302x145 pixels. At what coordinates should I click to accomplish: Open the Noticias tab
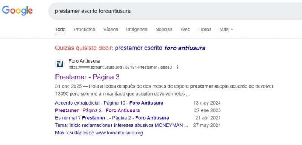click(x=164, y=29)
